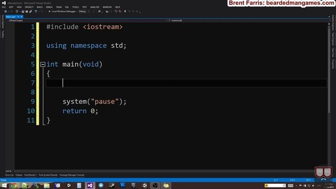Open the TEST menu
The image size is (336, 189).
(x=85, y=7)
